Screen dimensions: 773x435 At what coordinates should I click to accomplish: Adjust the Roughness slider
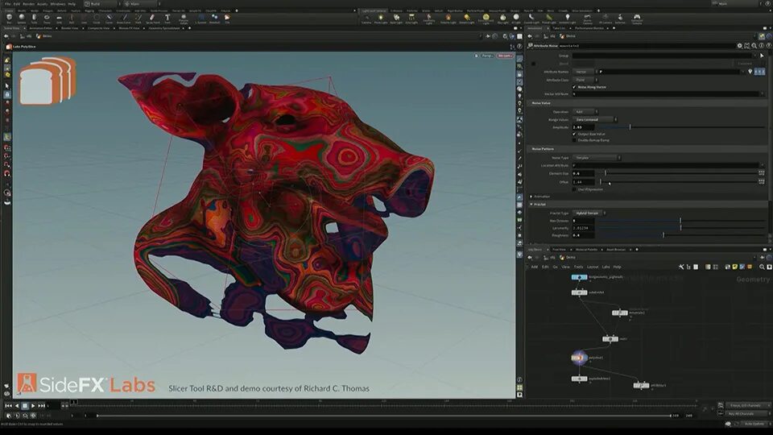(x=680, y=235)
